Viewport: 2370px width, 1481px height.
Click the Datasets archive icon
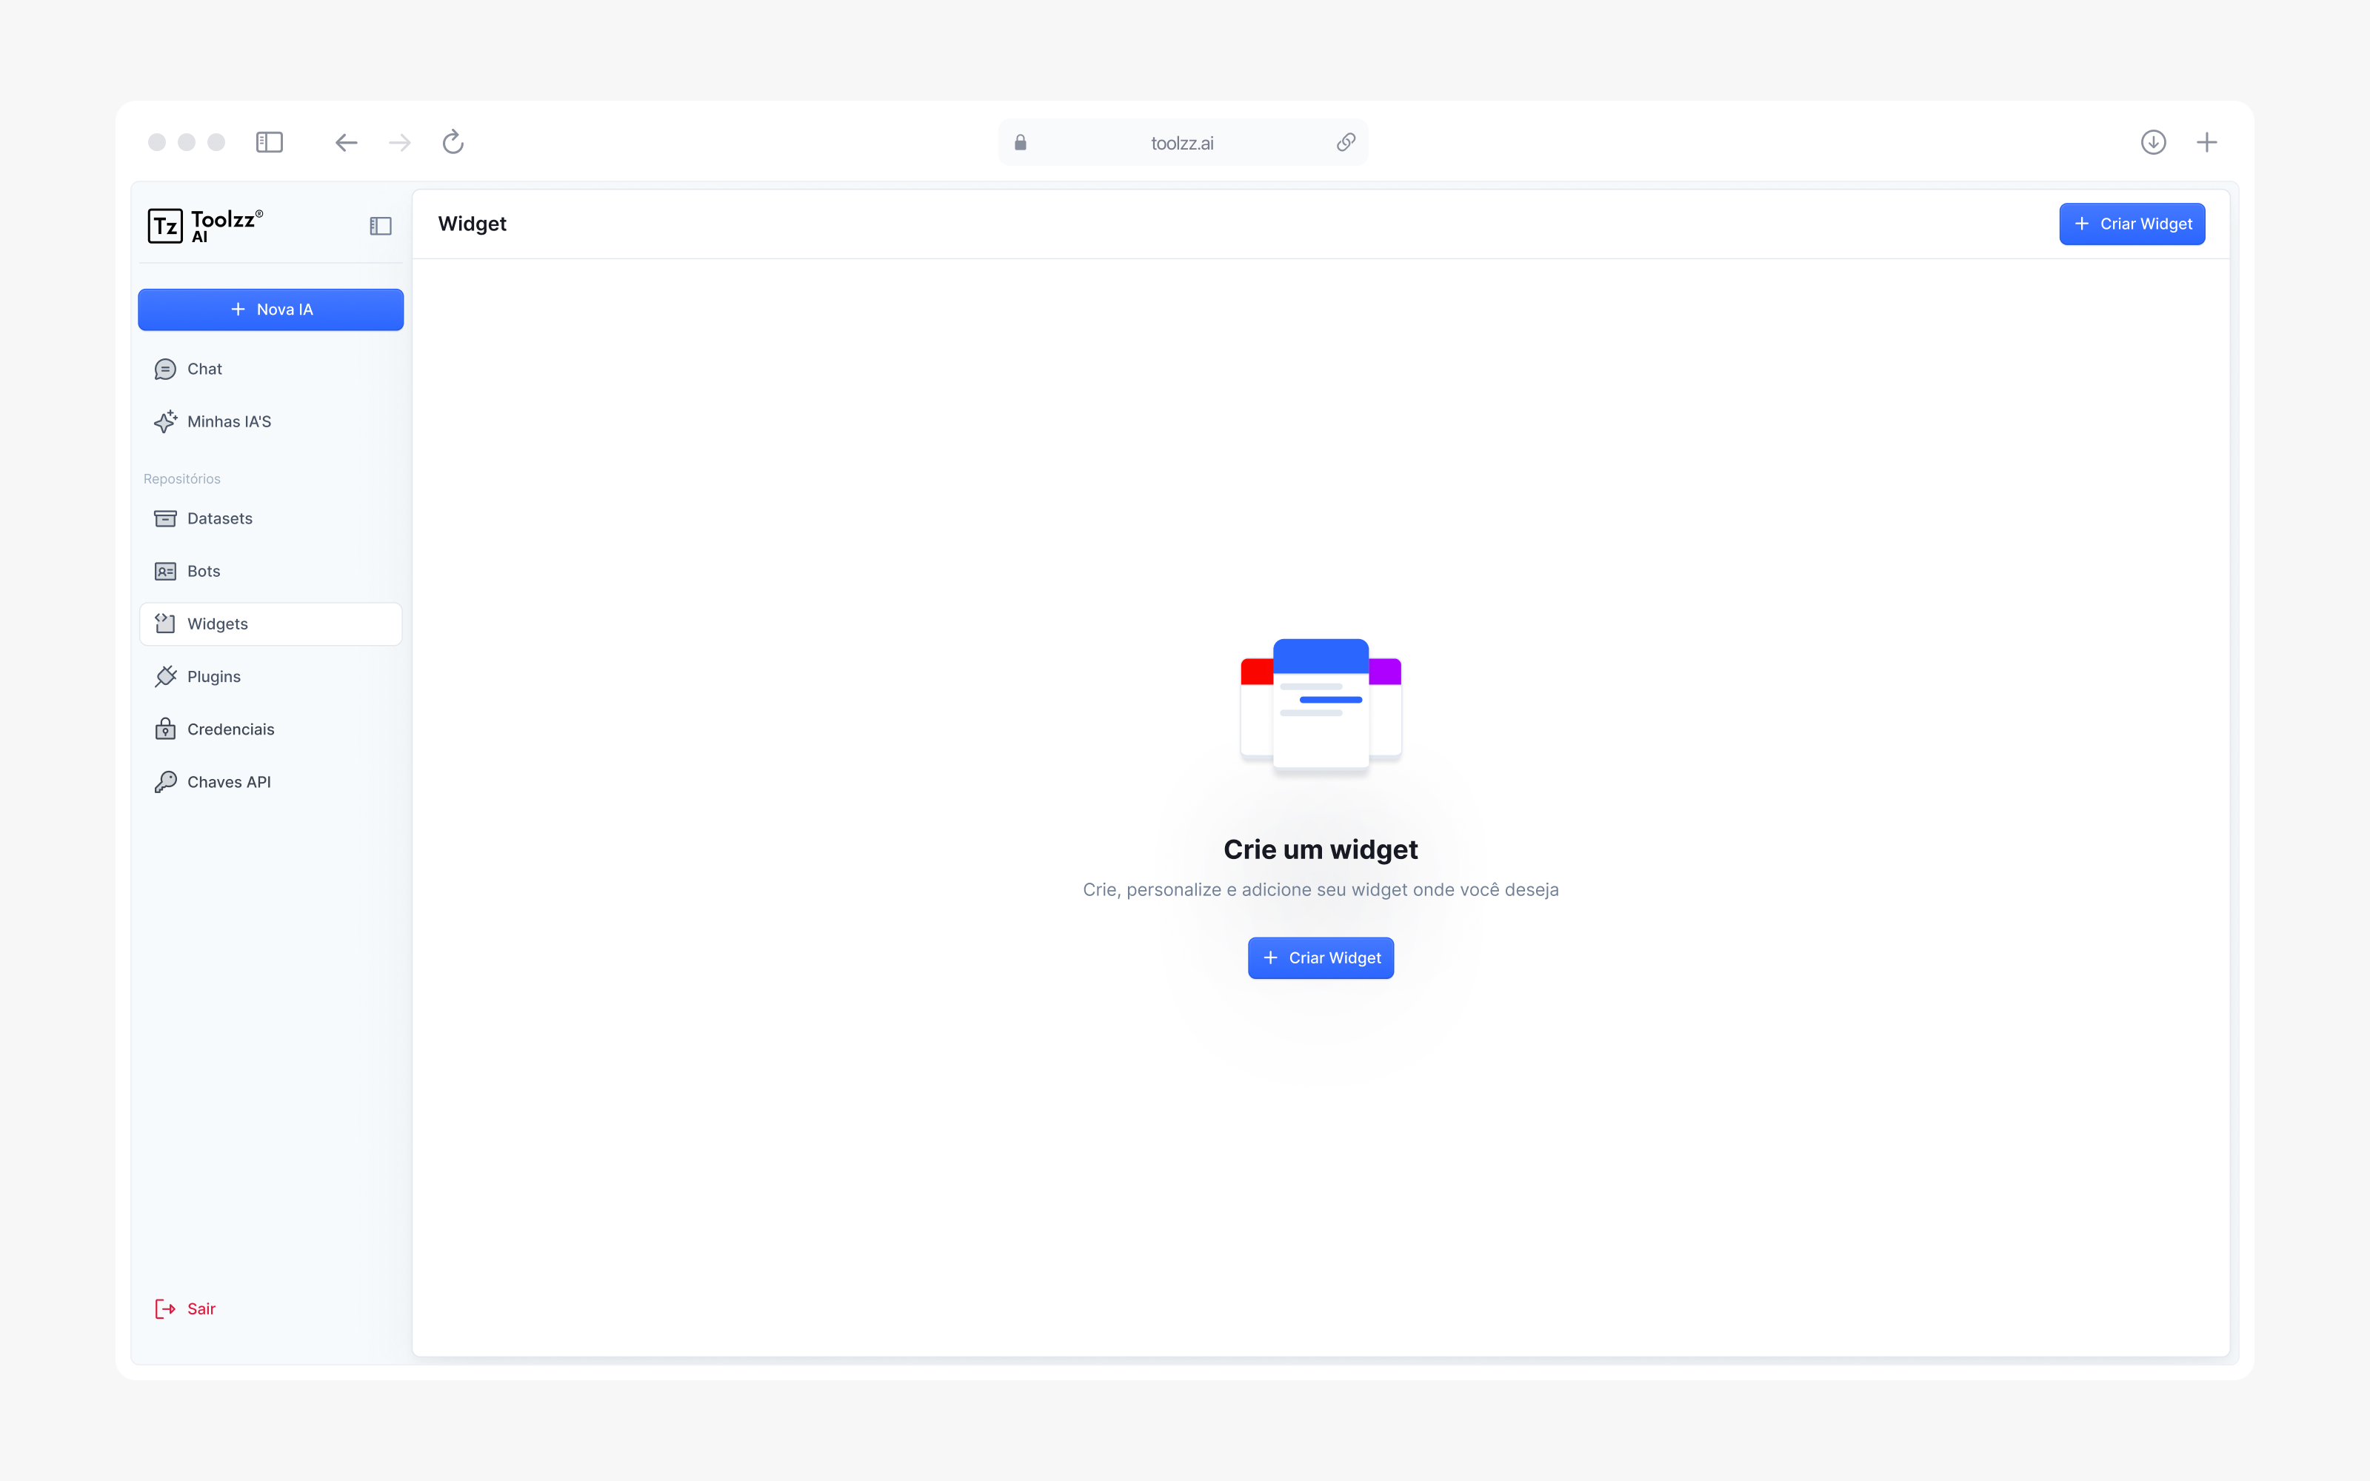(x=165, y=519)
